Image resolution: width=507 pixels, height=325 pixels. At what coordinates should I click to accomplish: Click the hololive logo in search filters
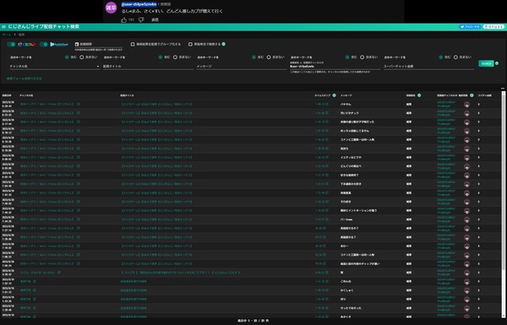[59, 44]
